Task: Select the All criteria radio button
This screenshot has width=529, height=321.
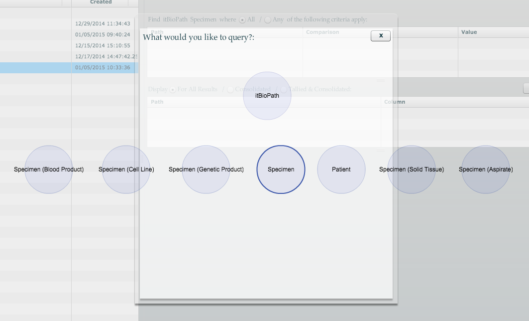Action: pos(242,20)
